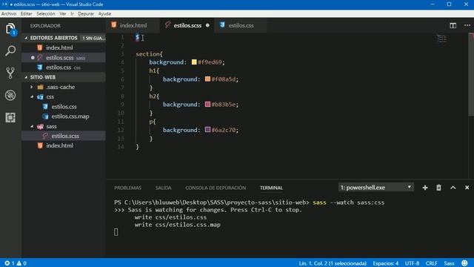Open the Extensions view in activity bar

(10, 117)
